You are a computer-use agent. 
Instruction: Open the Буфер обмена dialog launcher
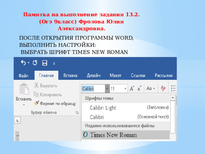[77, 113]
